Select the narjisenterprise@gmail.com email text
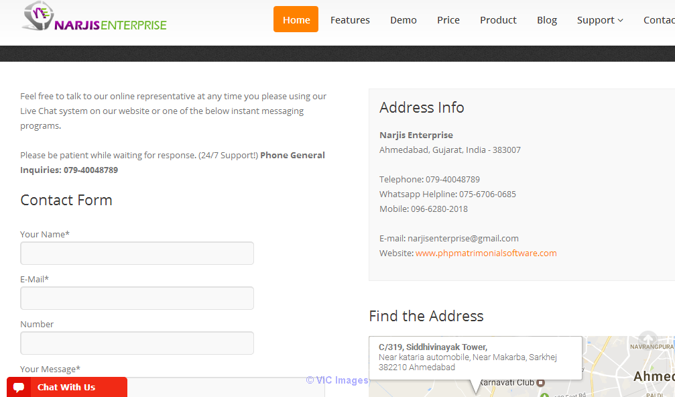 click(x=463, y=239)
